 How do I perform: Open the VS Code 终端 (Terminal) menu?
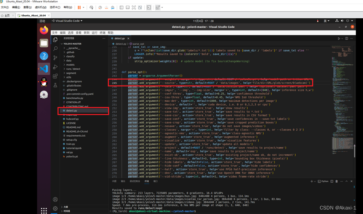click(103, 33)
